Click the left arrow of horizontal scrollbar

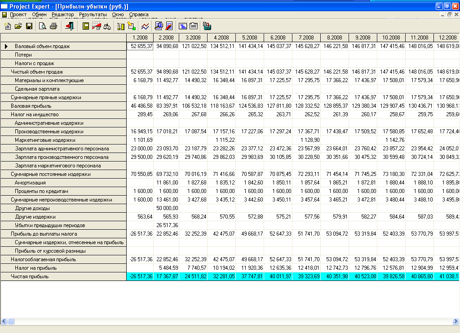click(4, 321)
